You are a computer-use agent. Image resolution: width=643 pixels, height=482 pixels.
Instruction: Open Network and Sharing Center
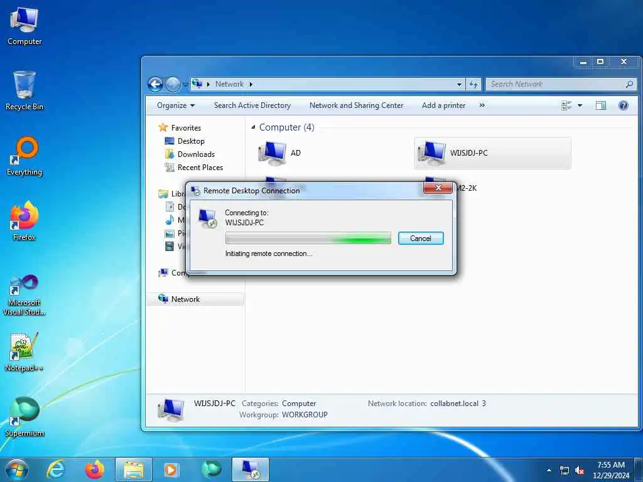click(x=357, y=105)
